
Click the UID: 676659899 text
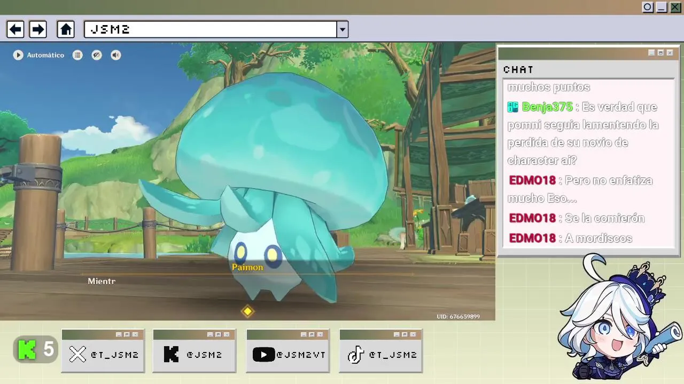click(458, 316)
